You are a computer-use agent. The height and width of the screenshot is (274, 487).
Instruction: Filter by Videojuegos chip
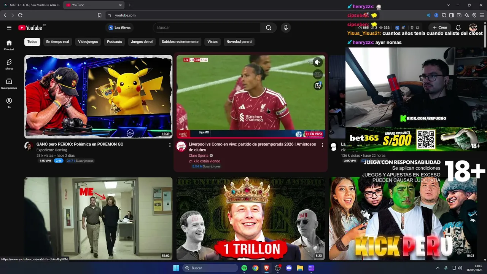click(88, 41)
